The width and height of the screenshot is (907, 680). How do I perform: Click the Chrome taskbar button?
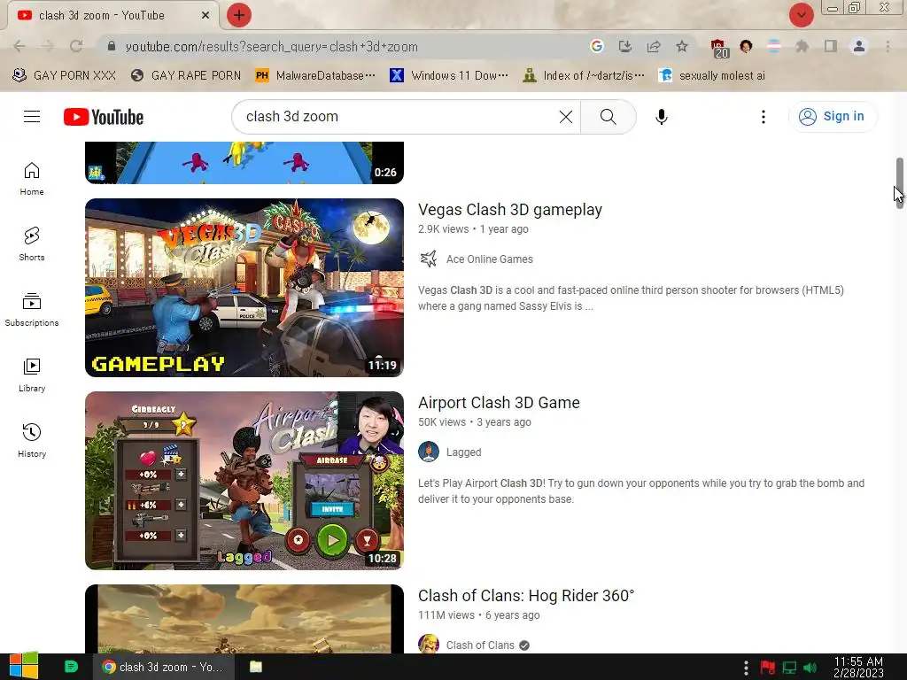click(x=164, y=667)
